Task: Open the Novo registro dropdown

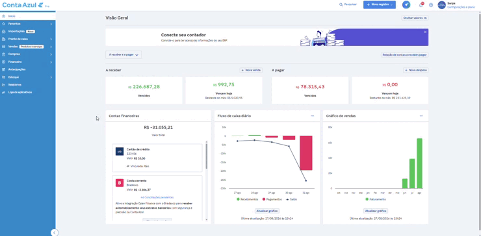Action: pyautogui.click(x=380, y=5)
